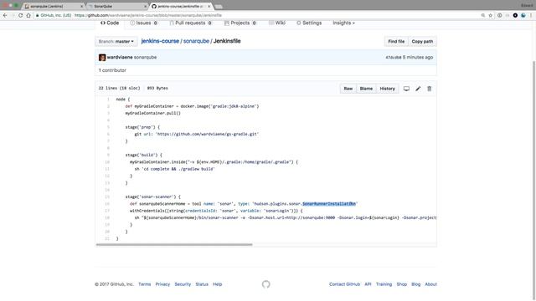Open the Training footer link
Viewport: 536px width, 301px height.
[x=384, y=284]
